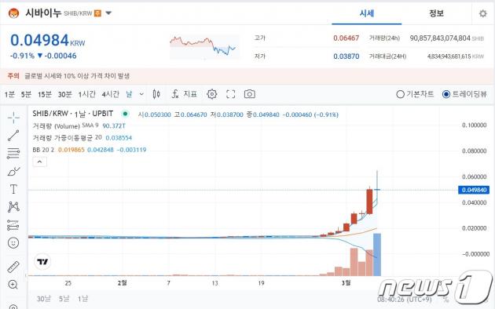Click the TradingView logo on chart
This screenshot has width=495, height=309.
click(x=42, y=261)
